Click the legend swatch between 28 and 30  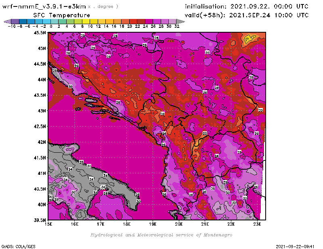165,21
